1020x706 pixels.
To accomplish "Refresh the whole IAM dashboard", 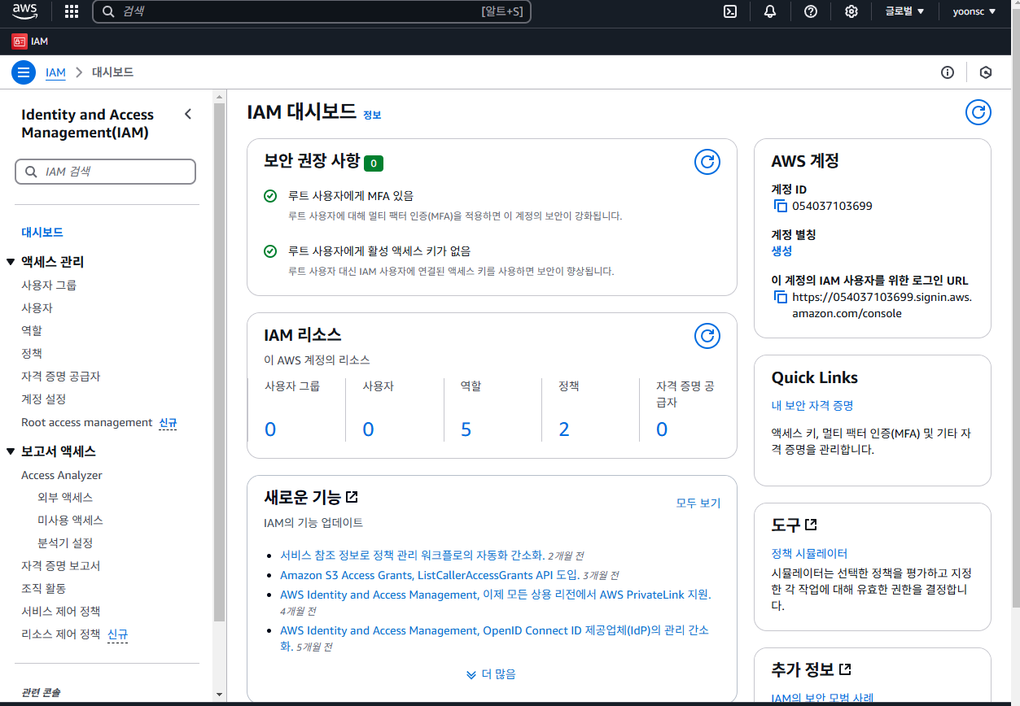I will click(978, 112).
